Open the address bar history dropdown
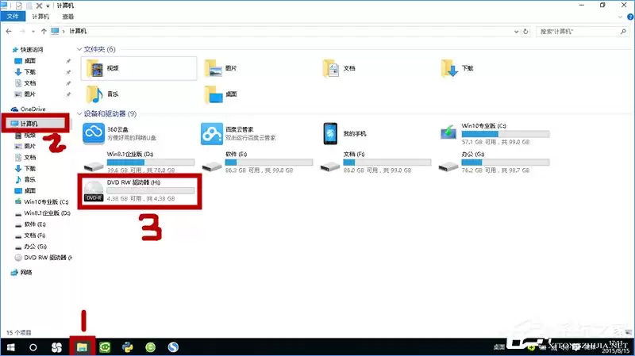Viewport: 635px width, 356px height. (517, 31)
